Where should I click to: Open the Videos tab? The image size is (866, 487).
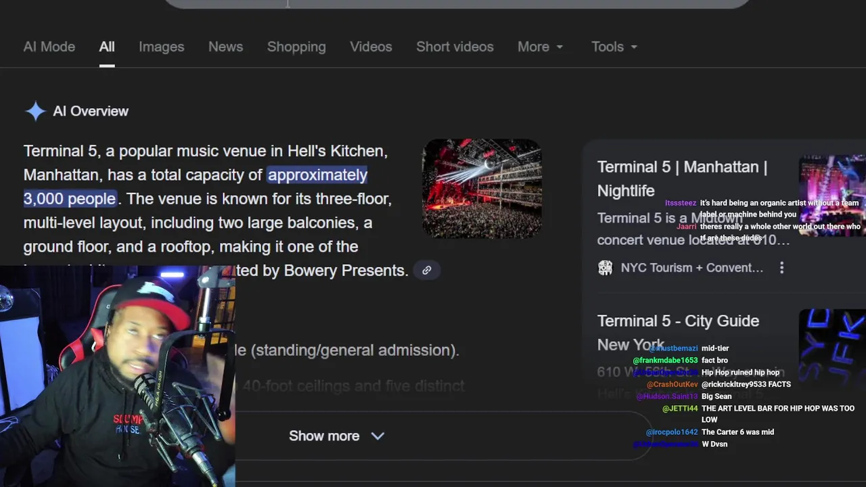[x=371, y=47]
